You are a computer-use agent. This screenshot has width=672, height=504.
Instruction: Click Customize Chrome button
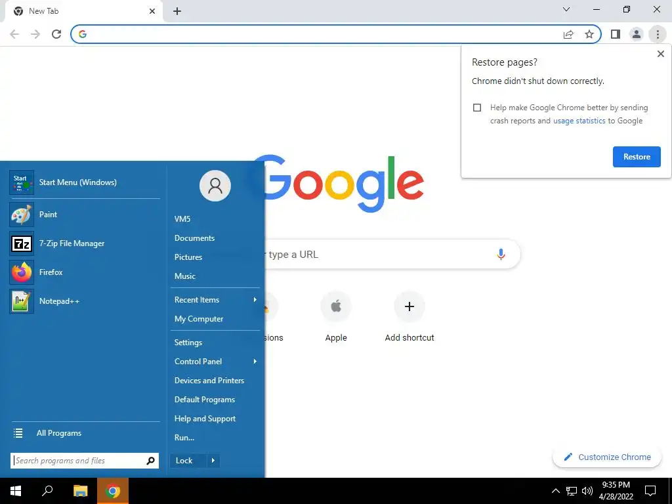(x=607, y=457)
